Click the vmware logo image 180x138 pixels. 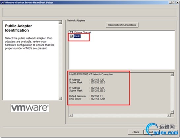pyautogui.click(x=30, y=108)
